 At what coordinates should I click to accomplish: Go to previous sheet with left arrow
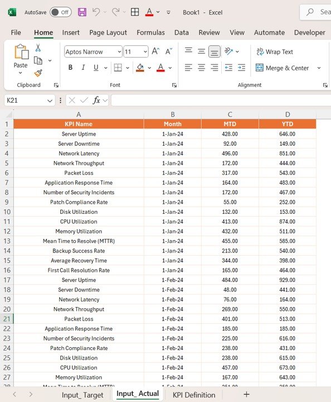click(14, 394)
